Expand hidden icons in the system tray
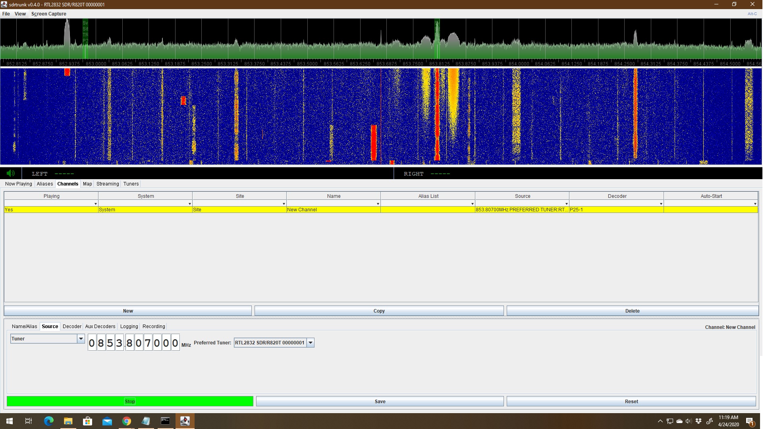The image size is (766, 429). (x=660, y=421)
